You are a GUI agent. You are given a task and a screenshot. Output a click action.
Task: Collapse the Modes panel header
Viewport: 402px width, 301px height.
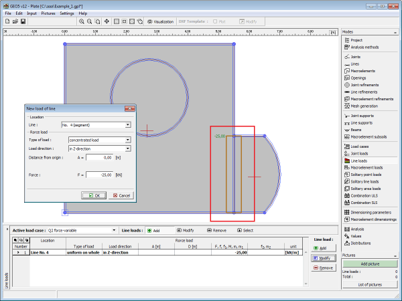coord(395,32)
